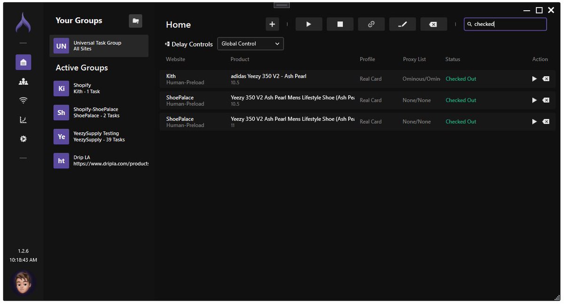Image resolution: width=564 pixels, height=304 pixels.
Task: Click the Product column header
Action: point(240,59)
